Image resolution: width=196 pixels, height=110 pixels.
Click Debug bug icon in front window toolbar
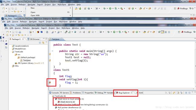click(108, 32)
